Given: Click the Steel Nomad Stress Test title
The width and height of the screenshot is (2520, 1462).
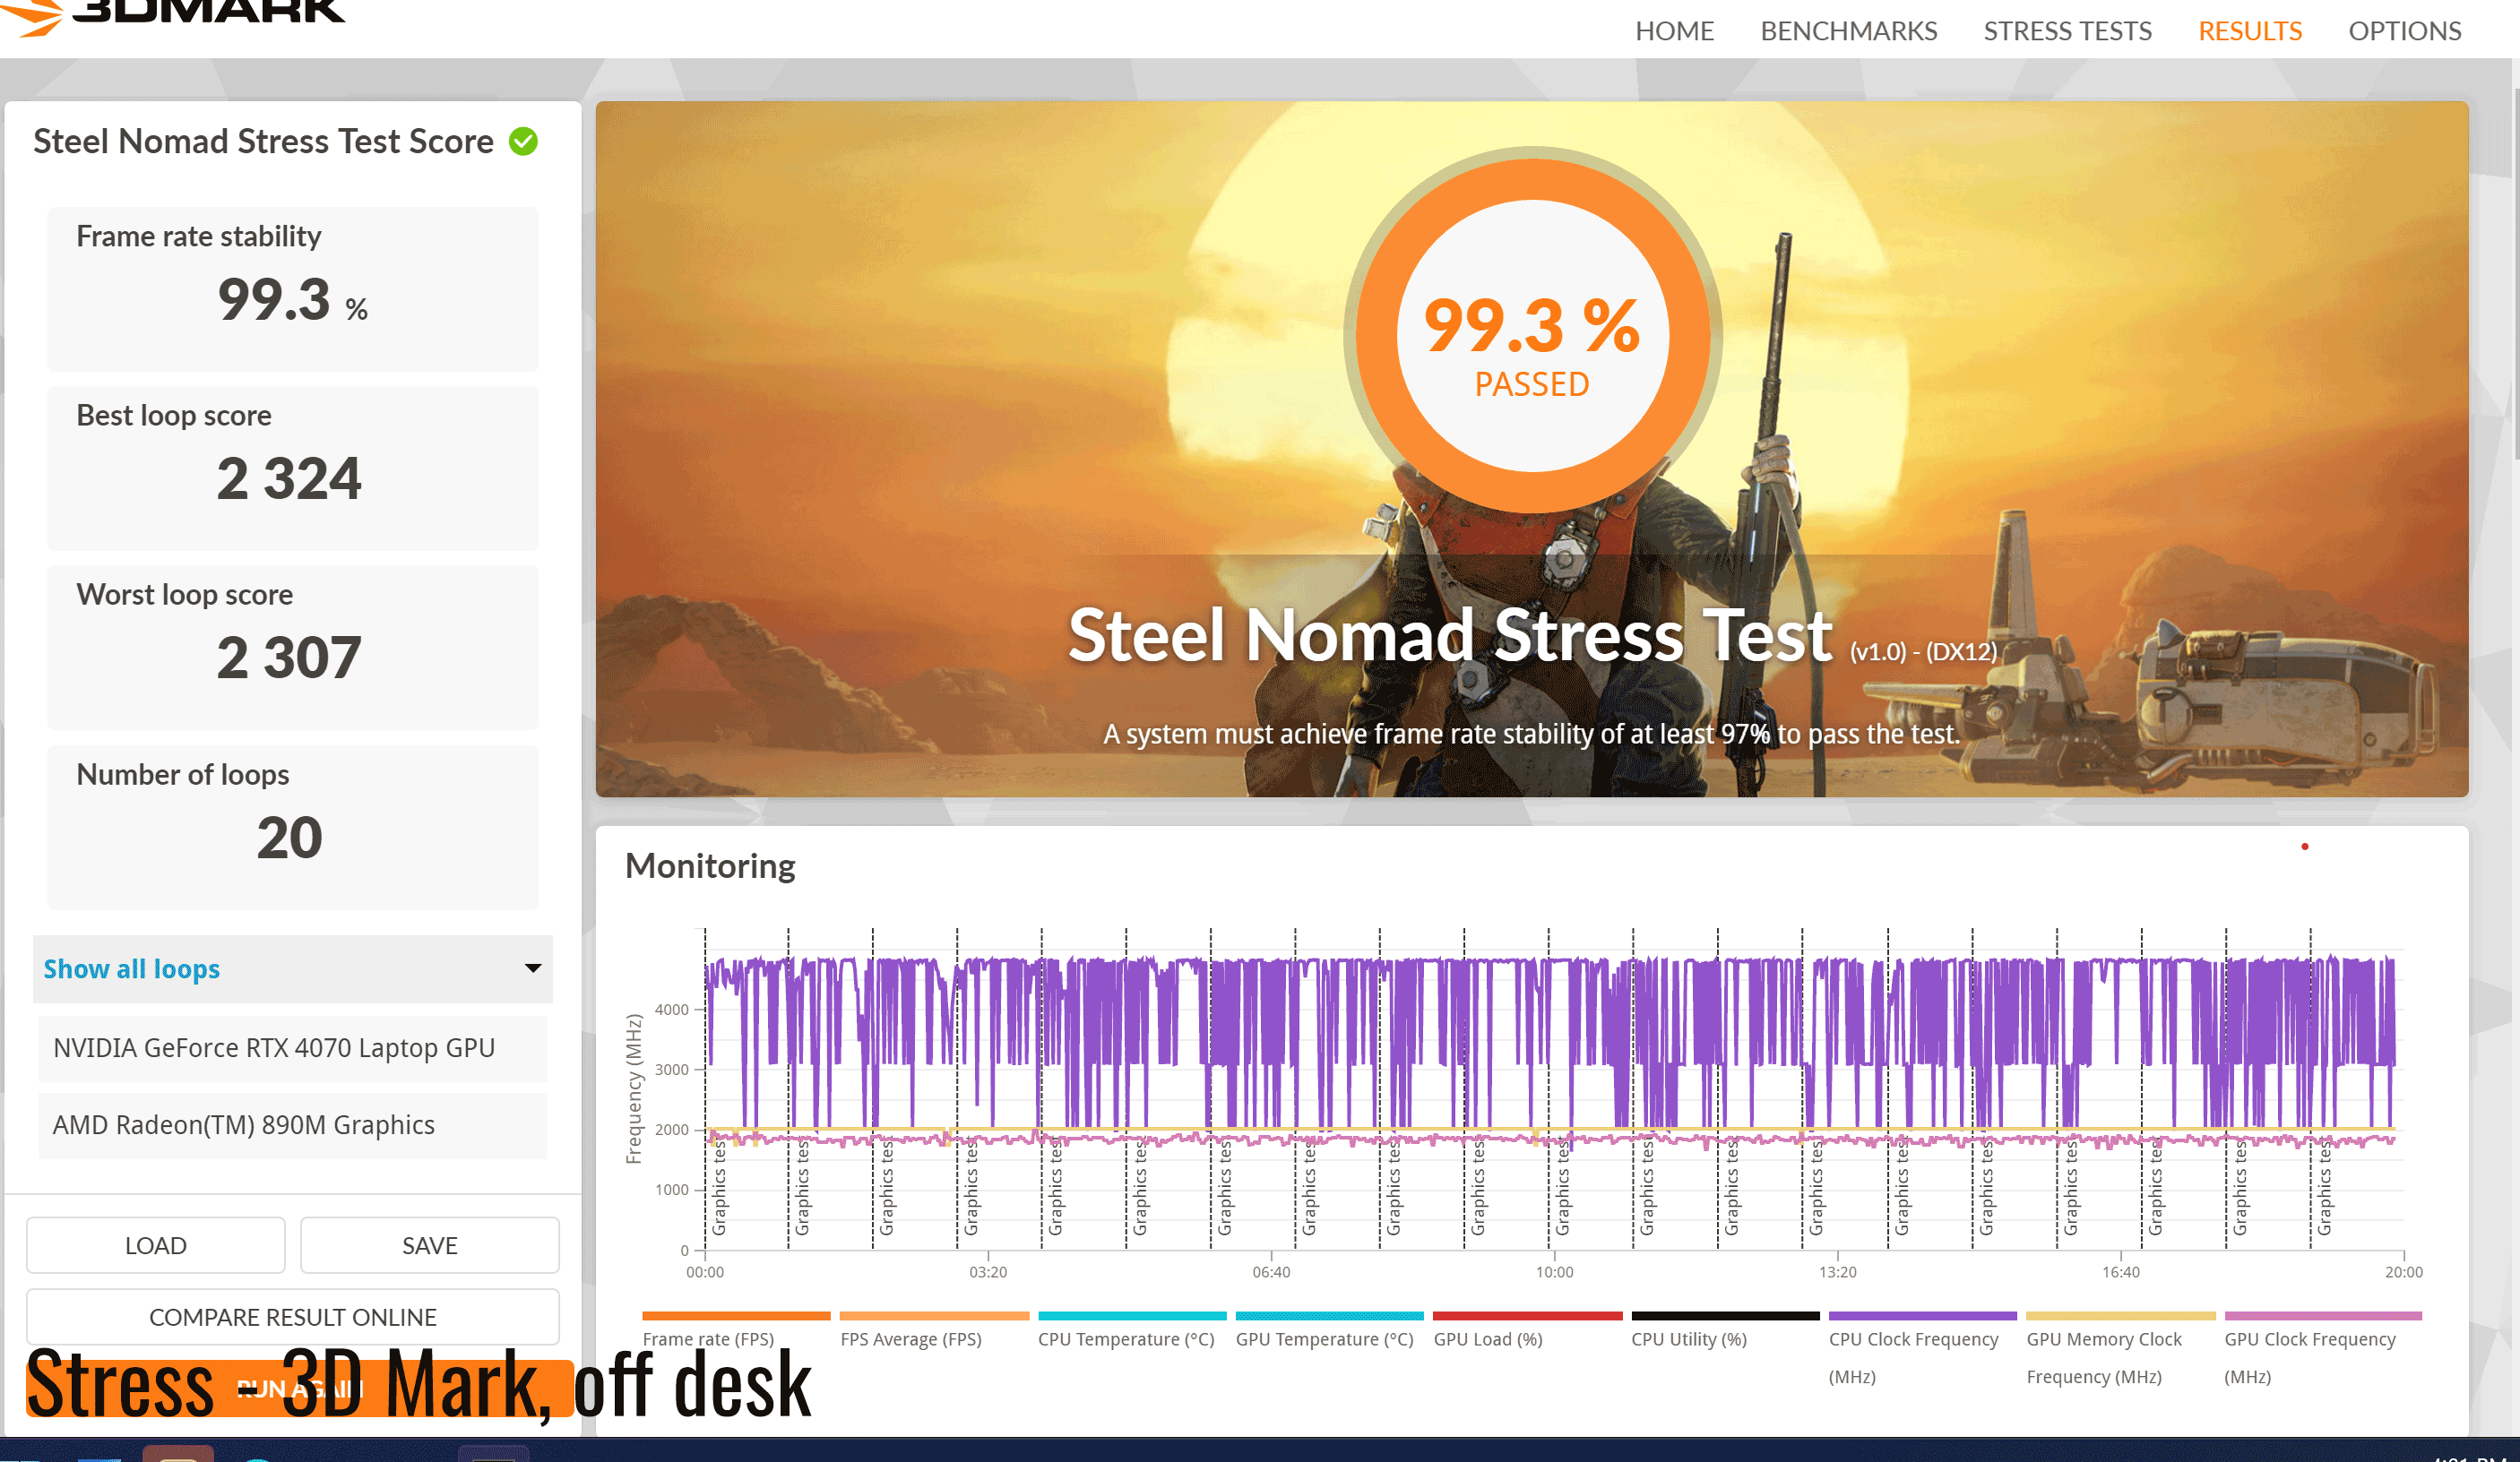Looking at the screenshot, I should [x=1450, y=635].
